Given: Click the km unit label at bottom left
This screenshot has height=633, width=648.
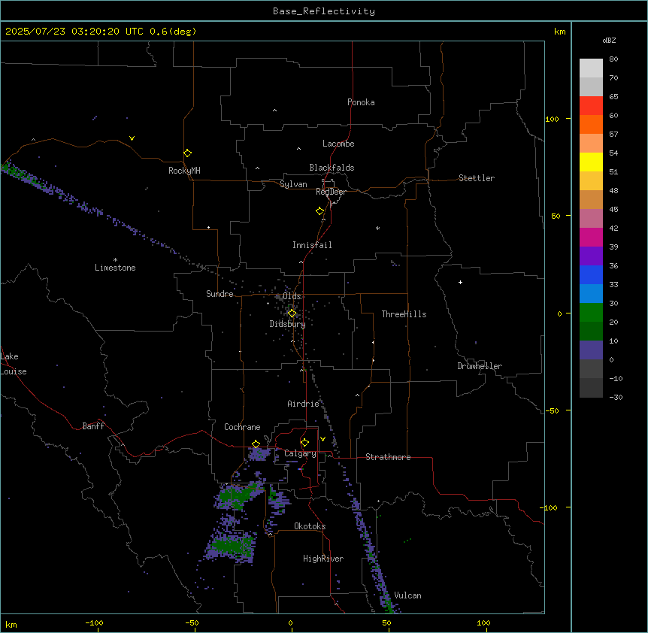Looking at the screenshot, I should pos(11,624).
